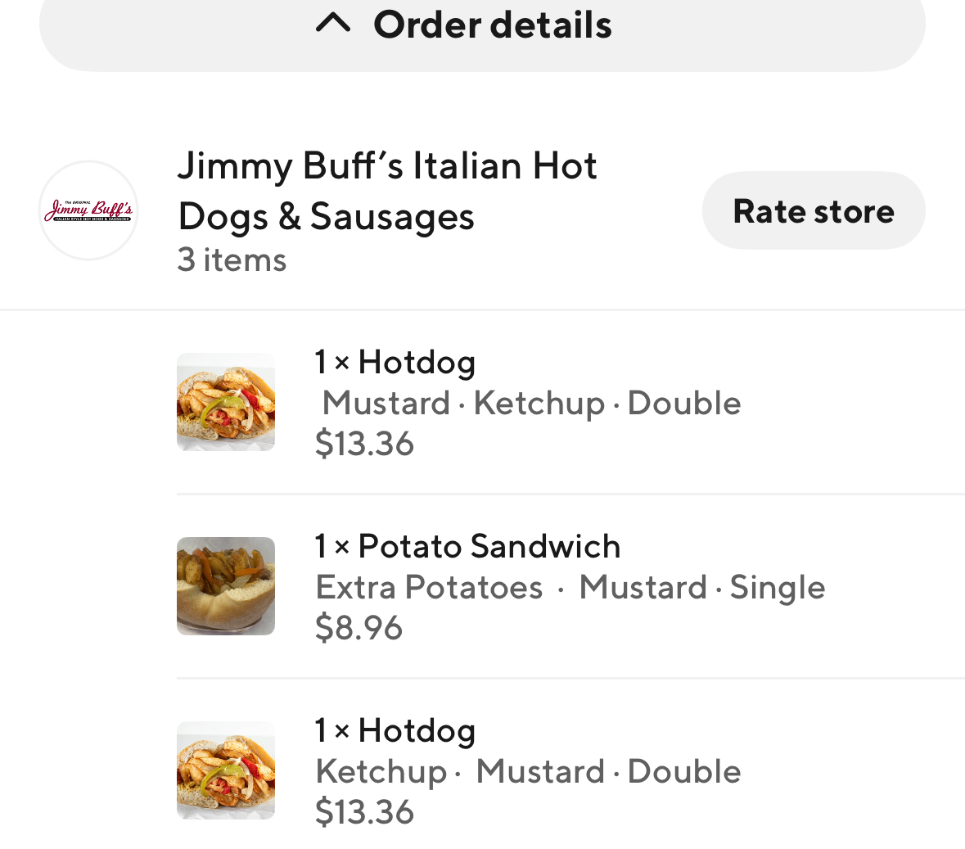Click the $8.96 Potato Sandwich price
Viewport: 965px width, 849px height.
(x=358, y=628)
